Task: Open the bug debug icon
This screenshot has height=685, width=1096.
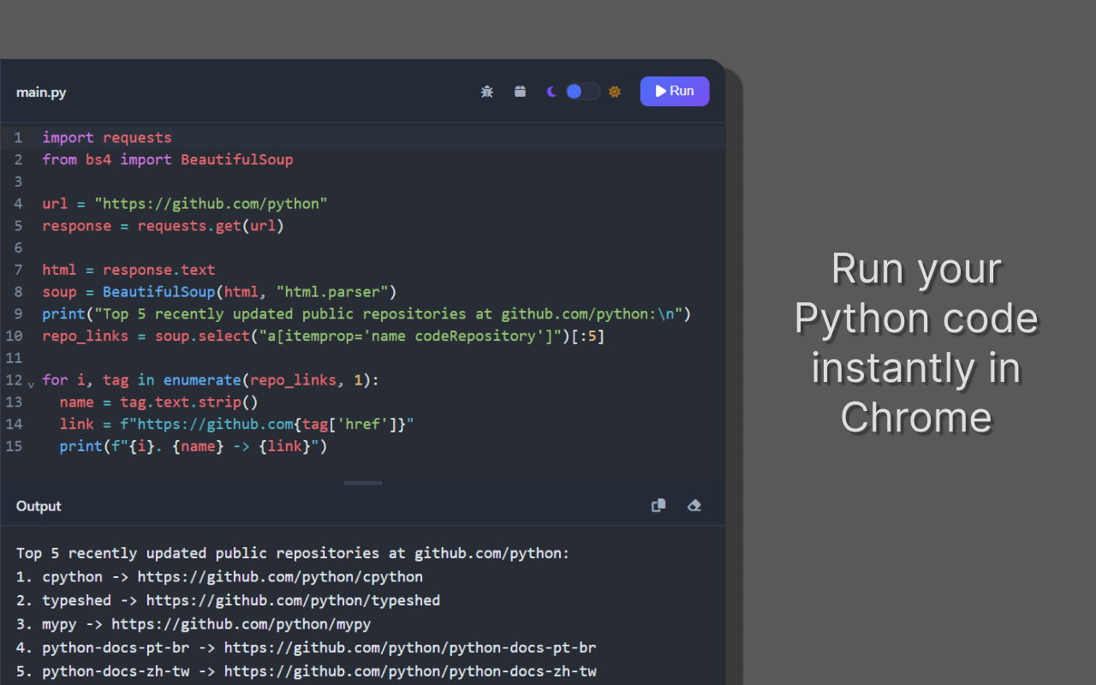Action: point(487,91)
